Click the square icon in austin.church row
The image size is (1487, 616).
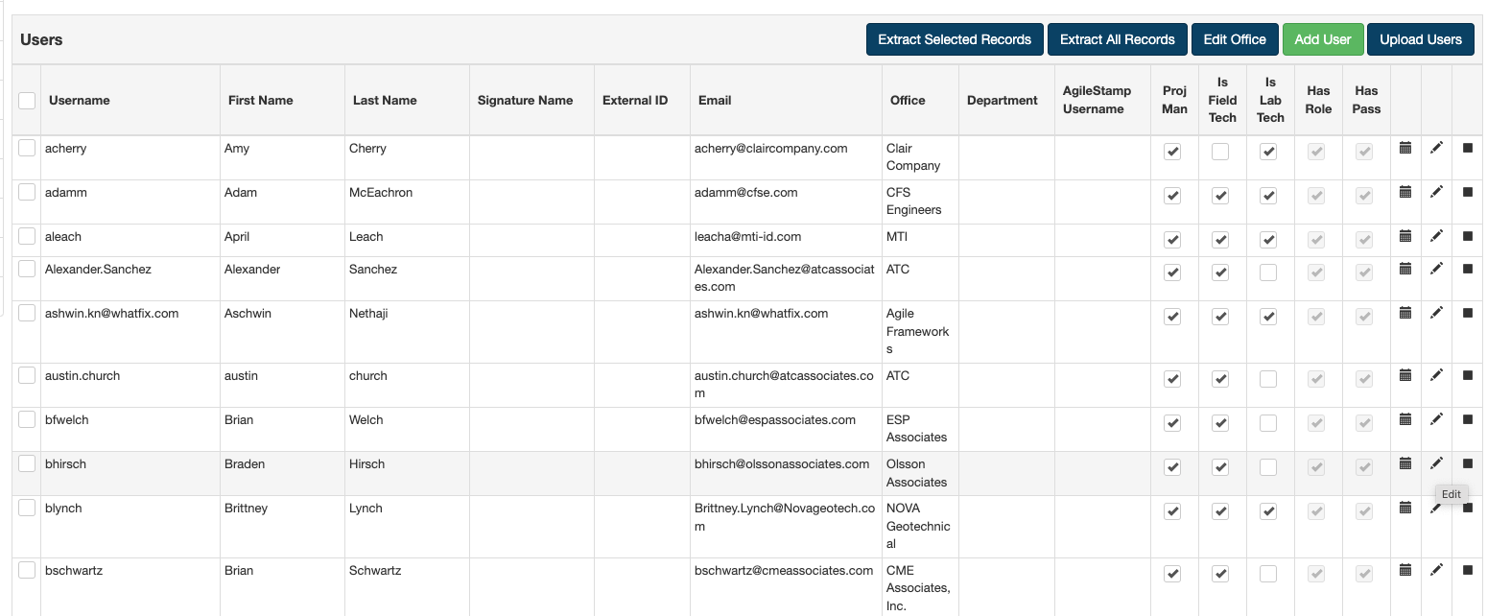pyautogui.click(x=1468, y=375)
